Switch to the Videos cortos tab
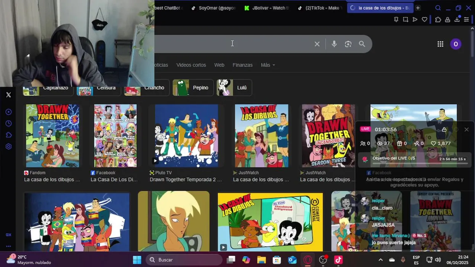The width and height of the screenshot is (475, 267). [x=191, y=65]
